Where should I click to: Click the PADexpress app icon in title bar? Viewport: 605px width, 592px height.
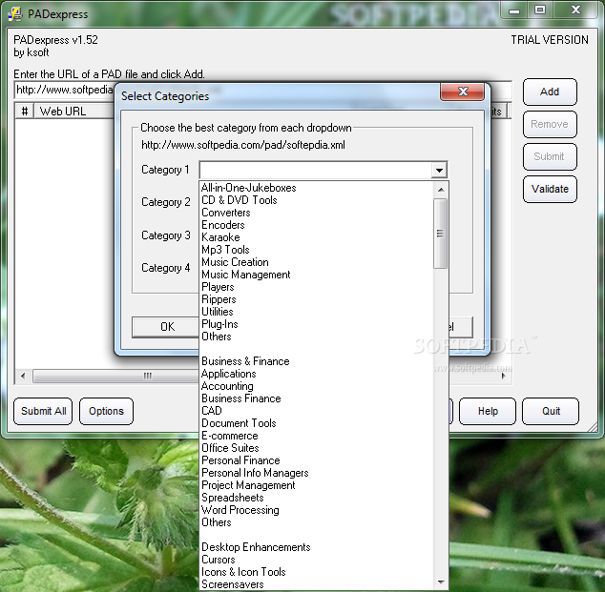(x=15, y=14)
